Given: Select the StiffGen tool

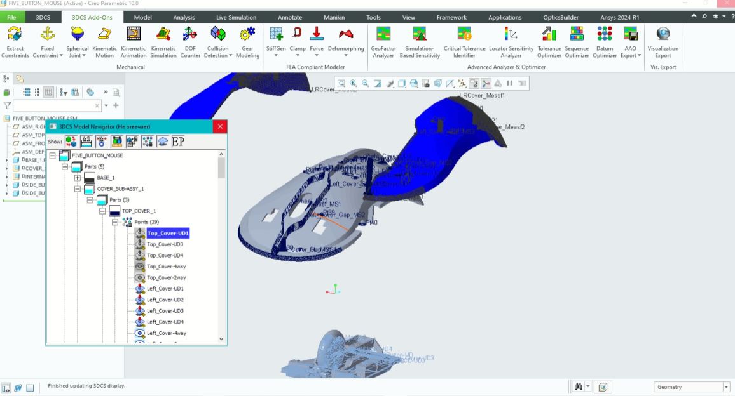Looking at the screenshot, I should coord(275,35).
